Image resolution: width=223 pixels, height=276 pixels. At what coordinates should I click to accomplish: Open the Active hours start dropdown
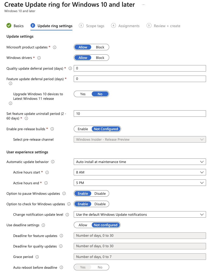140,172
